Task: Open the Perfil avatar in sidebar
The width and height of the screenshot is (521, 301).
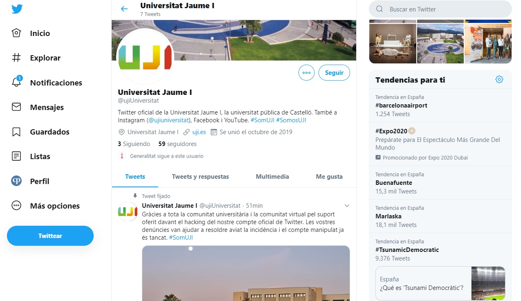Action: 16,181
